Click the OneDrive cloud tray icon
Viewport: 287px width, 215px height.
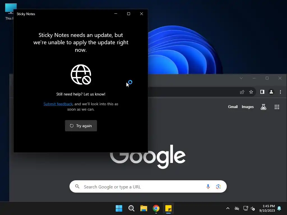tap(237, 208)
